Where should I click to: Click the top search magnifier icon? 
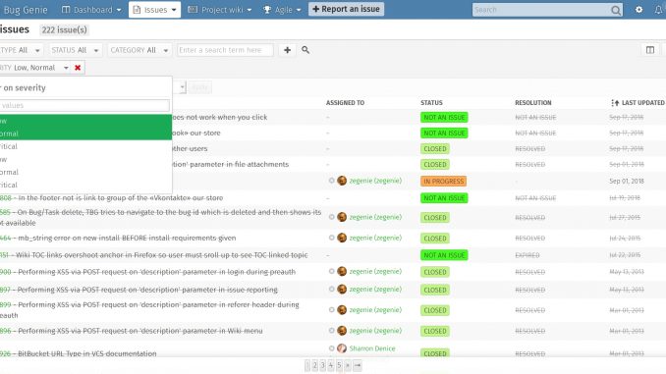click(616, 10)
